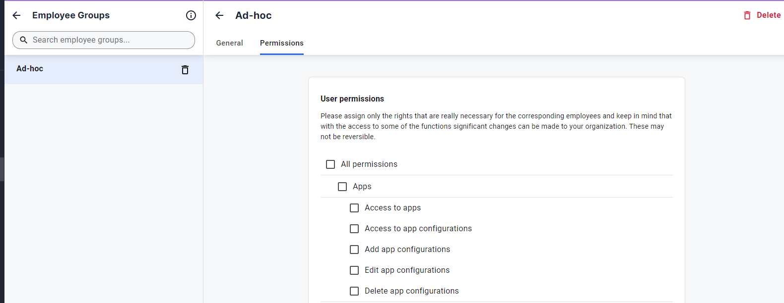The width and height of the screenshot is (784, 303).
Task: Go back from the Ad-hoc detail page
Action: (219, 15)
